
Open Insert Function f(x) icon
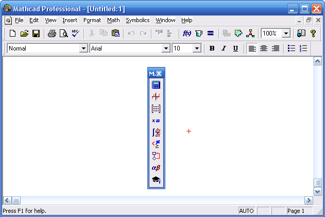[x=187, y=33]
